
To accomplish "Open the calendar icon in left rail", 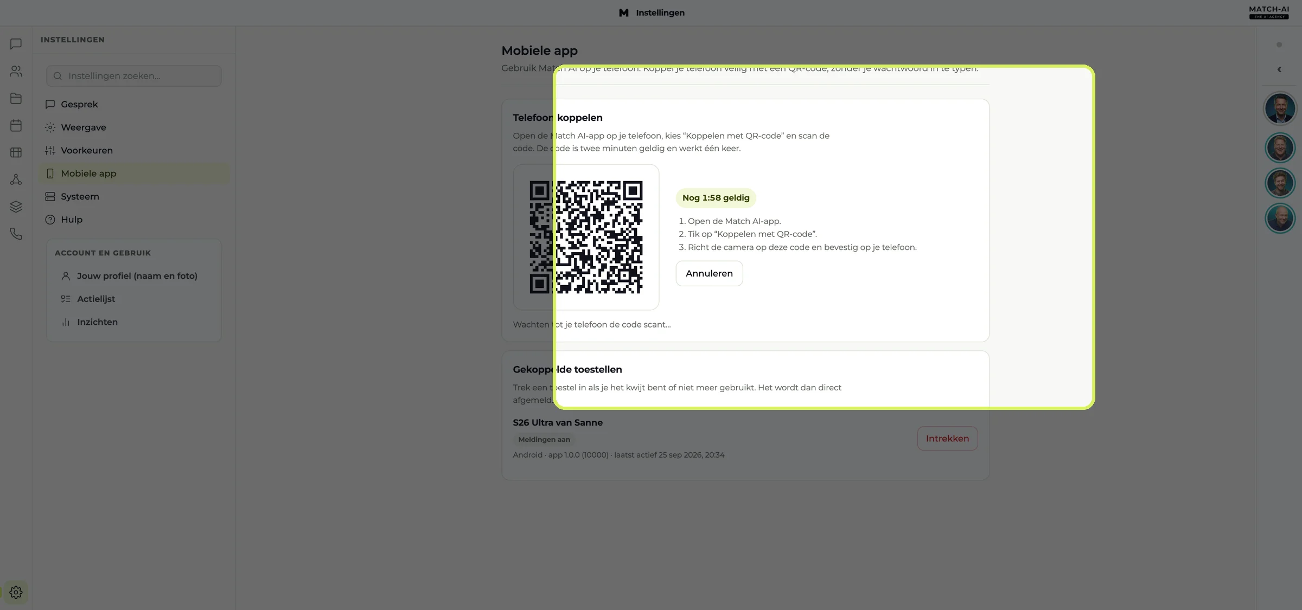I will click(16, 125).
